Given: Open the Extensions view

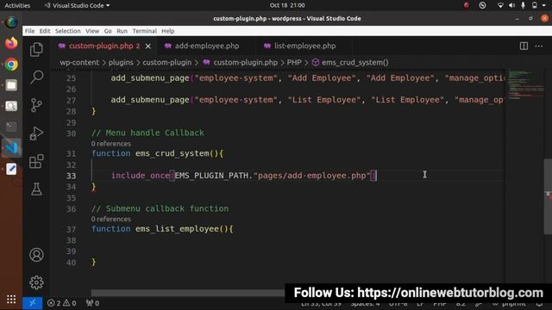Looking at the screenshot, I should (x=36, y=161).
